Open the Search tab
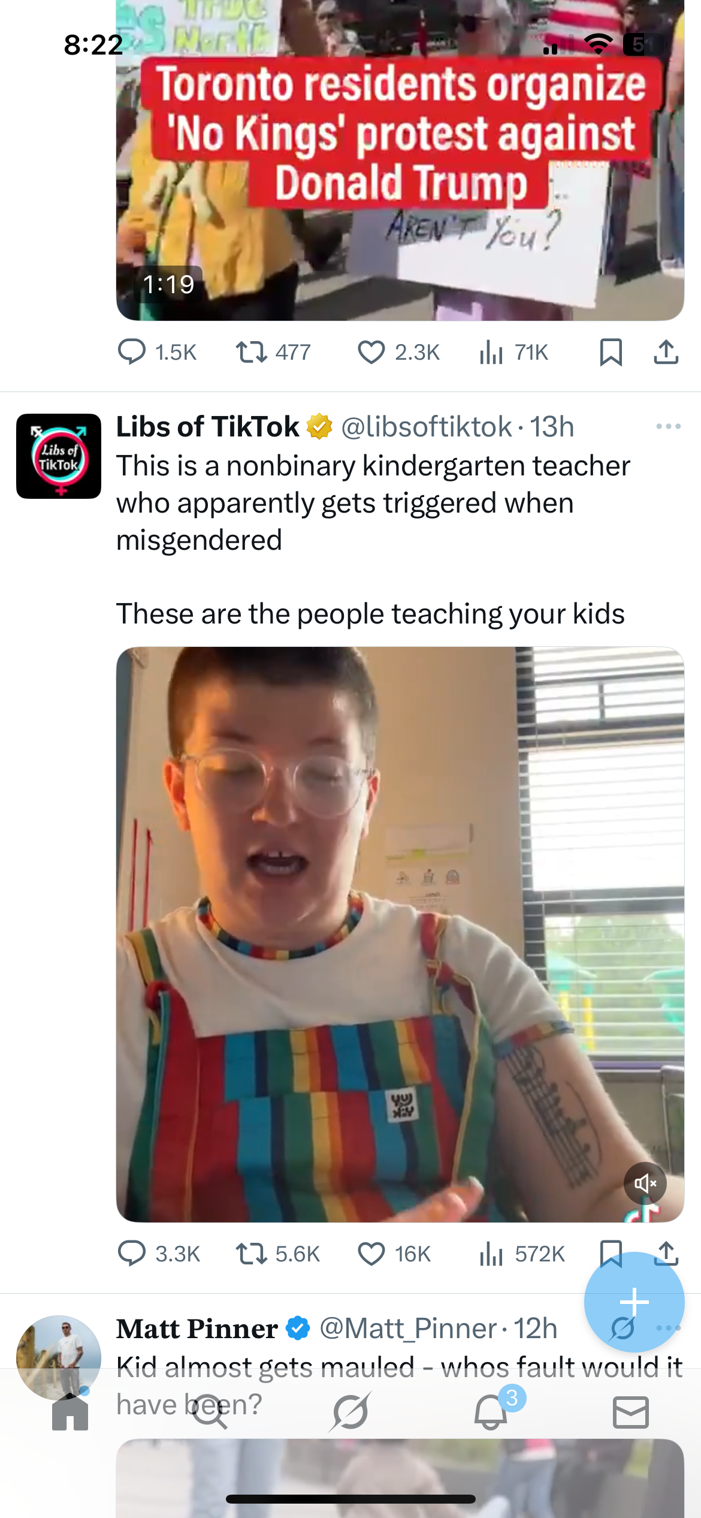Image resolution: width=701 pixels, height=1518 pixels. coord(209,1411)
